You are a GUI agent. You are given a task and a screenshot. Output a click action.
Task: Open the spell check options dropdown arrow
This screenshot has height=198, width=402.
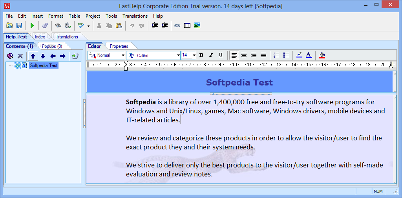point(88,25)
